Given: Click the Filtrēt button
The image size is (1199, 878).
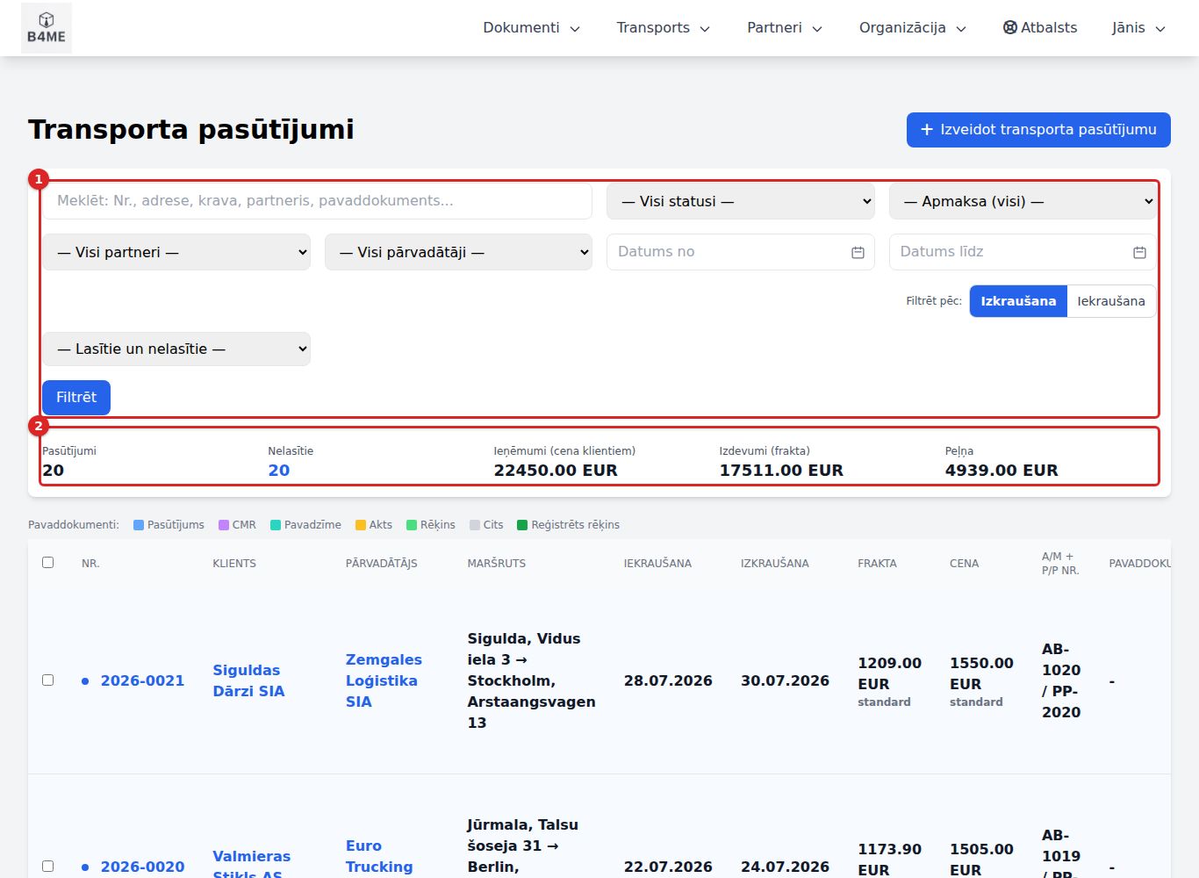Looking at the screenshot, I should [76, 397].
